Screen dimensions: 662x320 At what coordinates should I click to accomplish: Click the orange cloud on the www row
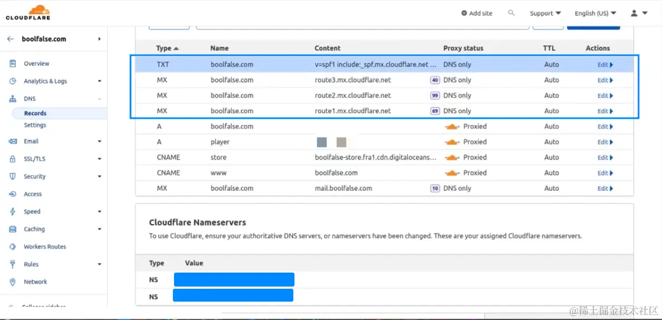click(x=452, y=173)
